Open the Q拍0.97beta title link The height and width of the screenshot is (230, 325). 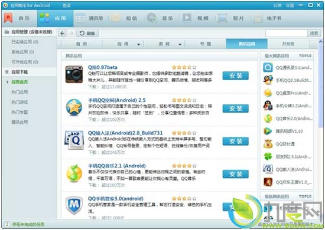pos(103,67)
